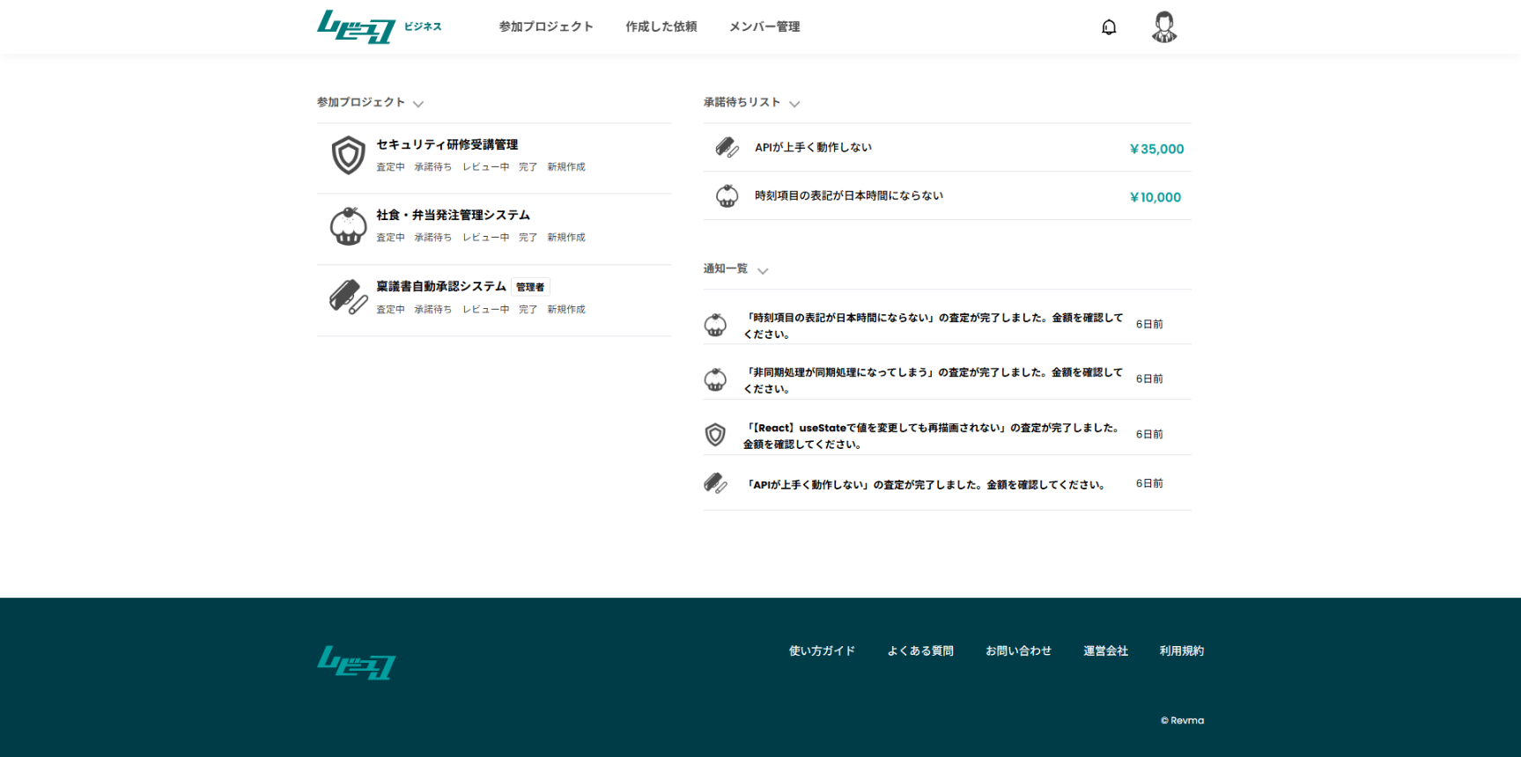This screenshot has height=757, width=1521.
Task: Click shield icon of セキュリティ研修受講管理 project
Action: (x=348, y=155)
